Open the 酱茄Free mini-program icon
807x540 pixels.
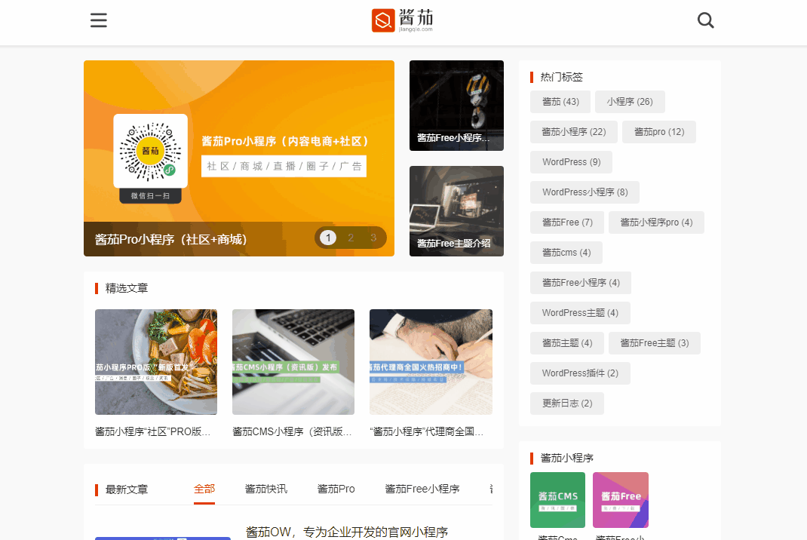[620, 499]
